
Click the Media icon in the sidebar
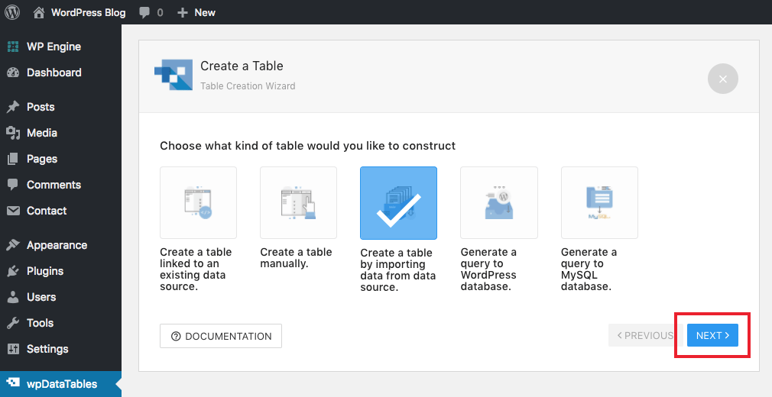[x=13, y=133]
